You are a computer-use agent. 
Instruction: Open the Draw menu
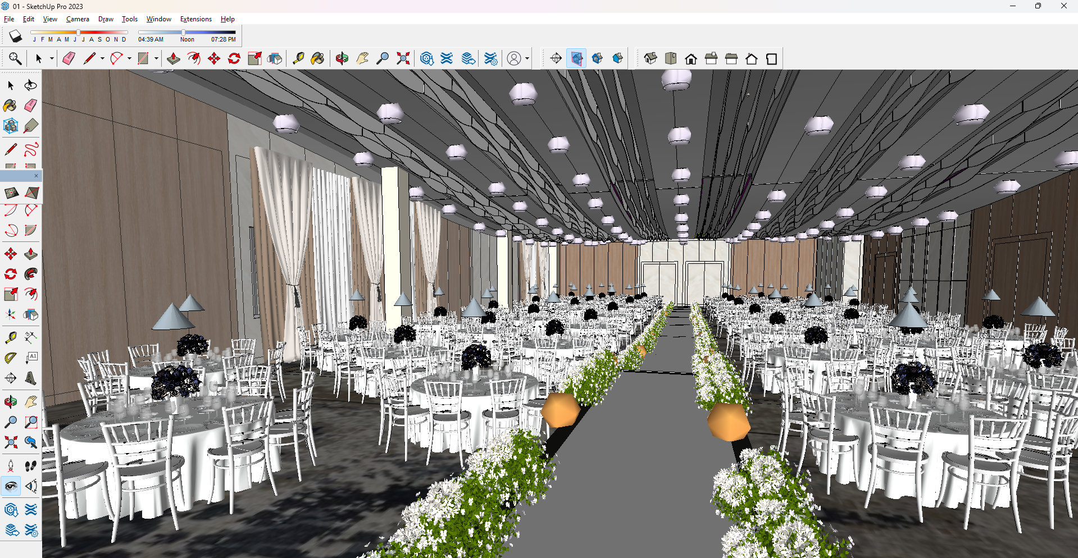point(106,19)
